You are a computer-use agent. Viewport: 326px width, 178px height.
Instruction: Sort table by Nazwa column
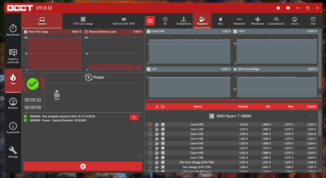click(x=198, y=107)
